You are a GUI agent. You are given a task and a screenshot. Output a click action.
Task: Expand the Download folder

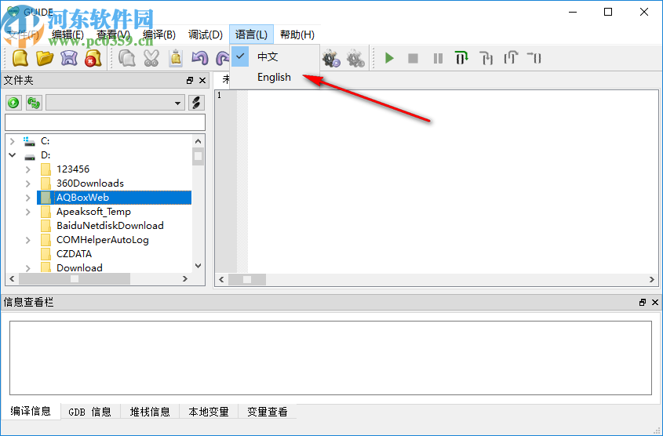pyautogui.click(x=28, y=268)
